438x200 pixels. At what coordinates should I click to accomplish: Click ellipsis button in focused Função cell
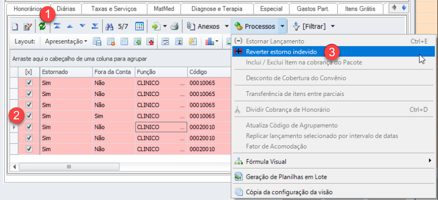183,127
